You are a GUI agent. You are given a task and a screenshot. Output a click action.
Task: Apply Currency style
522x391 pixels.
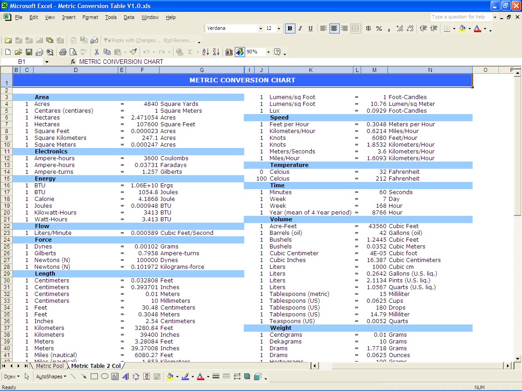click(x=368, y=29)
